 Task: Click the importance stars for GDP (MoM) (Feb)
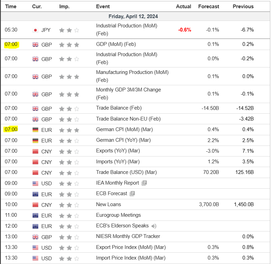[69, 45]
